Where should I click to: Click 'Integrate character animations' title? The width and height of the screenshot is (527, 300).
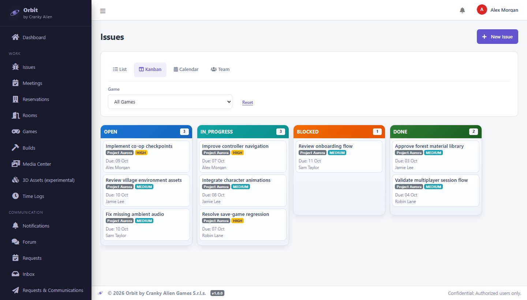236,180
